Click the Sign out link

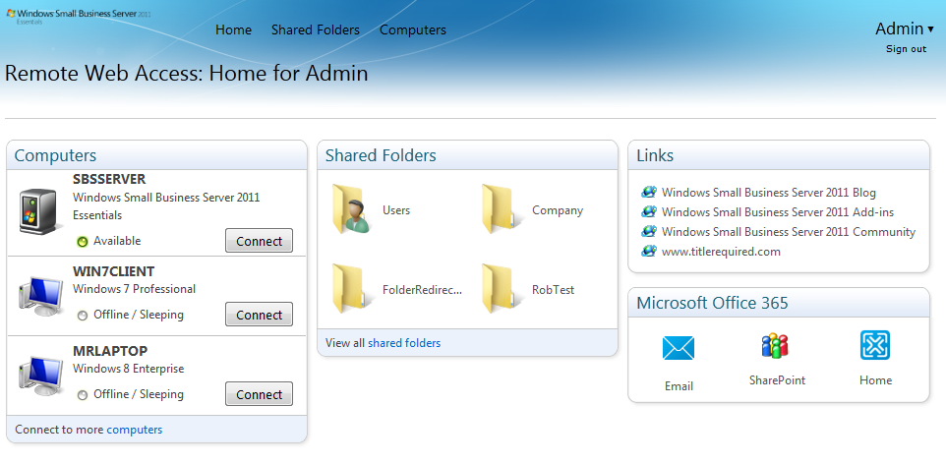tap(906, 49)
